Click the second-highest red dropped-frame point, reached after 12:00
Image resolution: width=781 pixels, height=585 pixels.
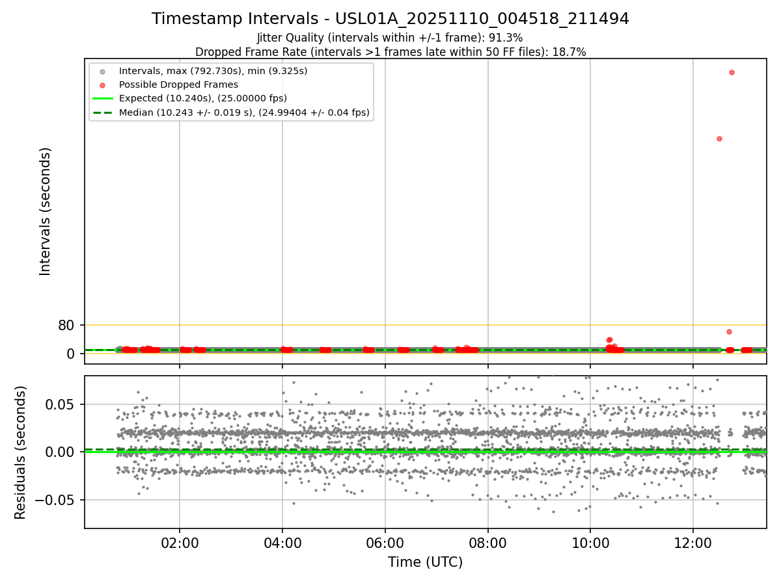click(x=719, y=138)
